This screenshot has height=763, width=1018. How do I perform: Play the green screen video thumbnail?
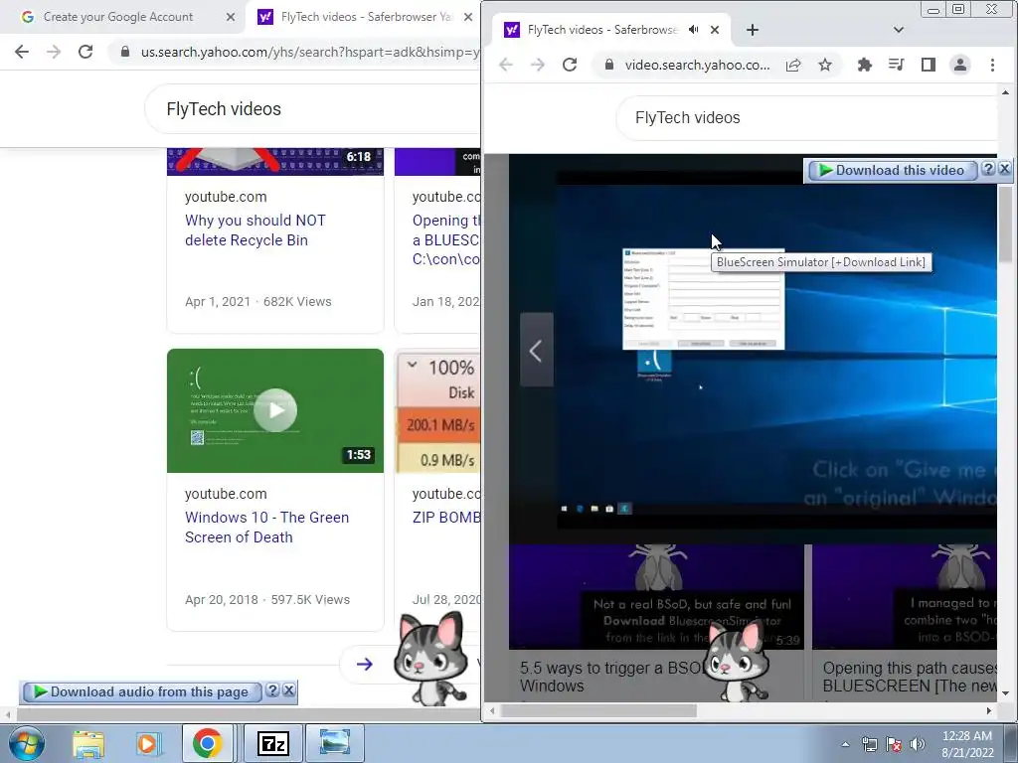click(x=275, y=410)
